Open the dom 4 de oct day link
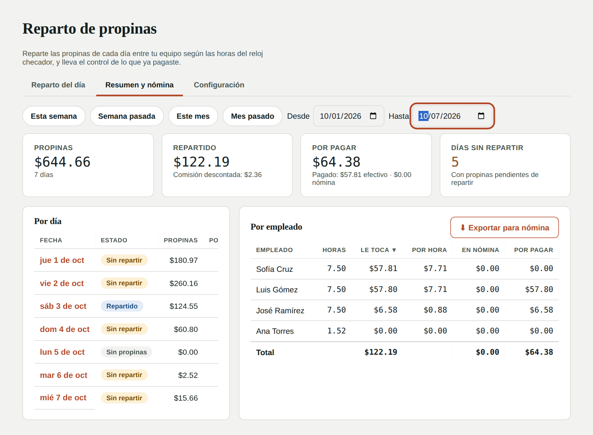This screenshot has width=593, height=435. [x=65, y=329]
